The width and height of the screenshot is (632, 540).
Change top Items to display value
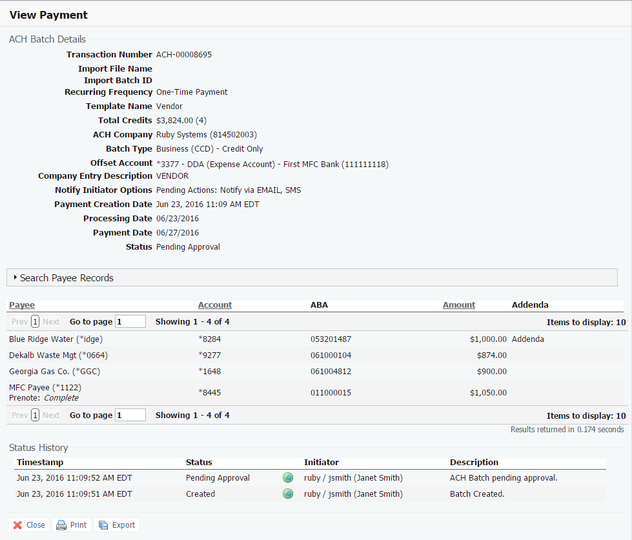point(620,322)
